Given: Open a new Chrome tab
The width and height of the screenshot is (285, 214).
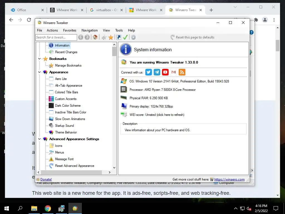Looking at the screenshot, I should click(211, 10).
